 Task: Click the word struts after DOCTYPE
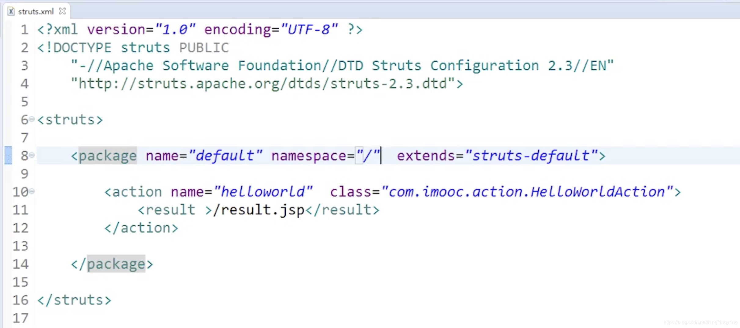pos(145,48)
